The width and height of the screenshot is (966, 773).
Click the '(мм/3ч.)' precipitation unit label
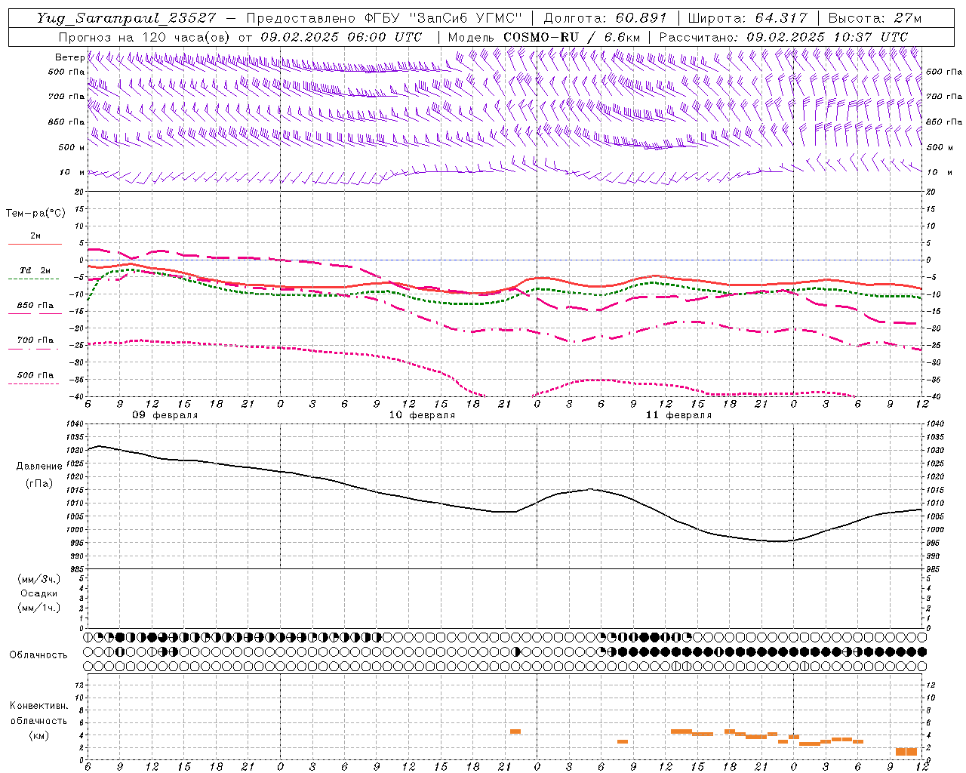[39, 579]
